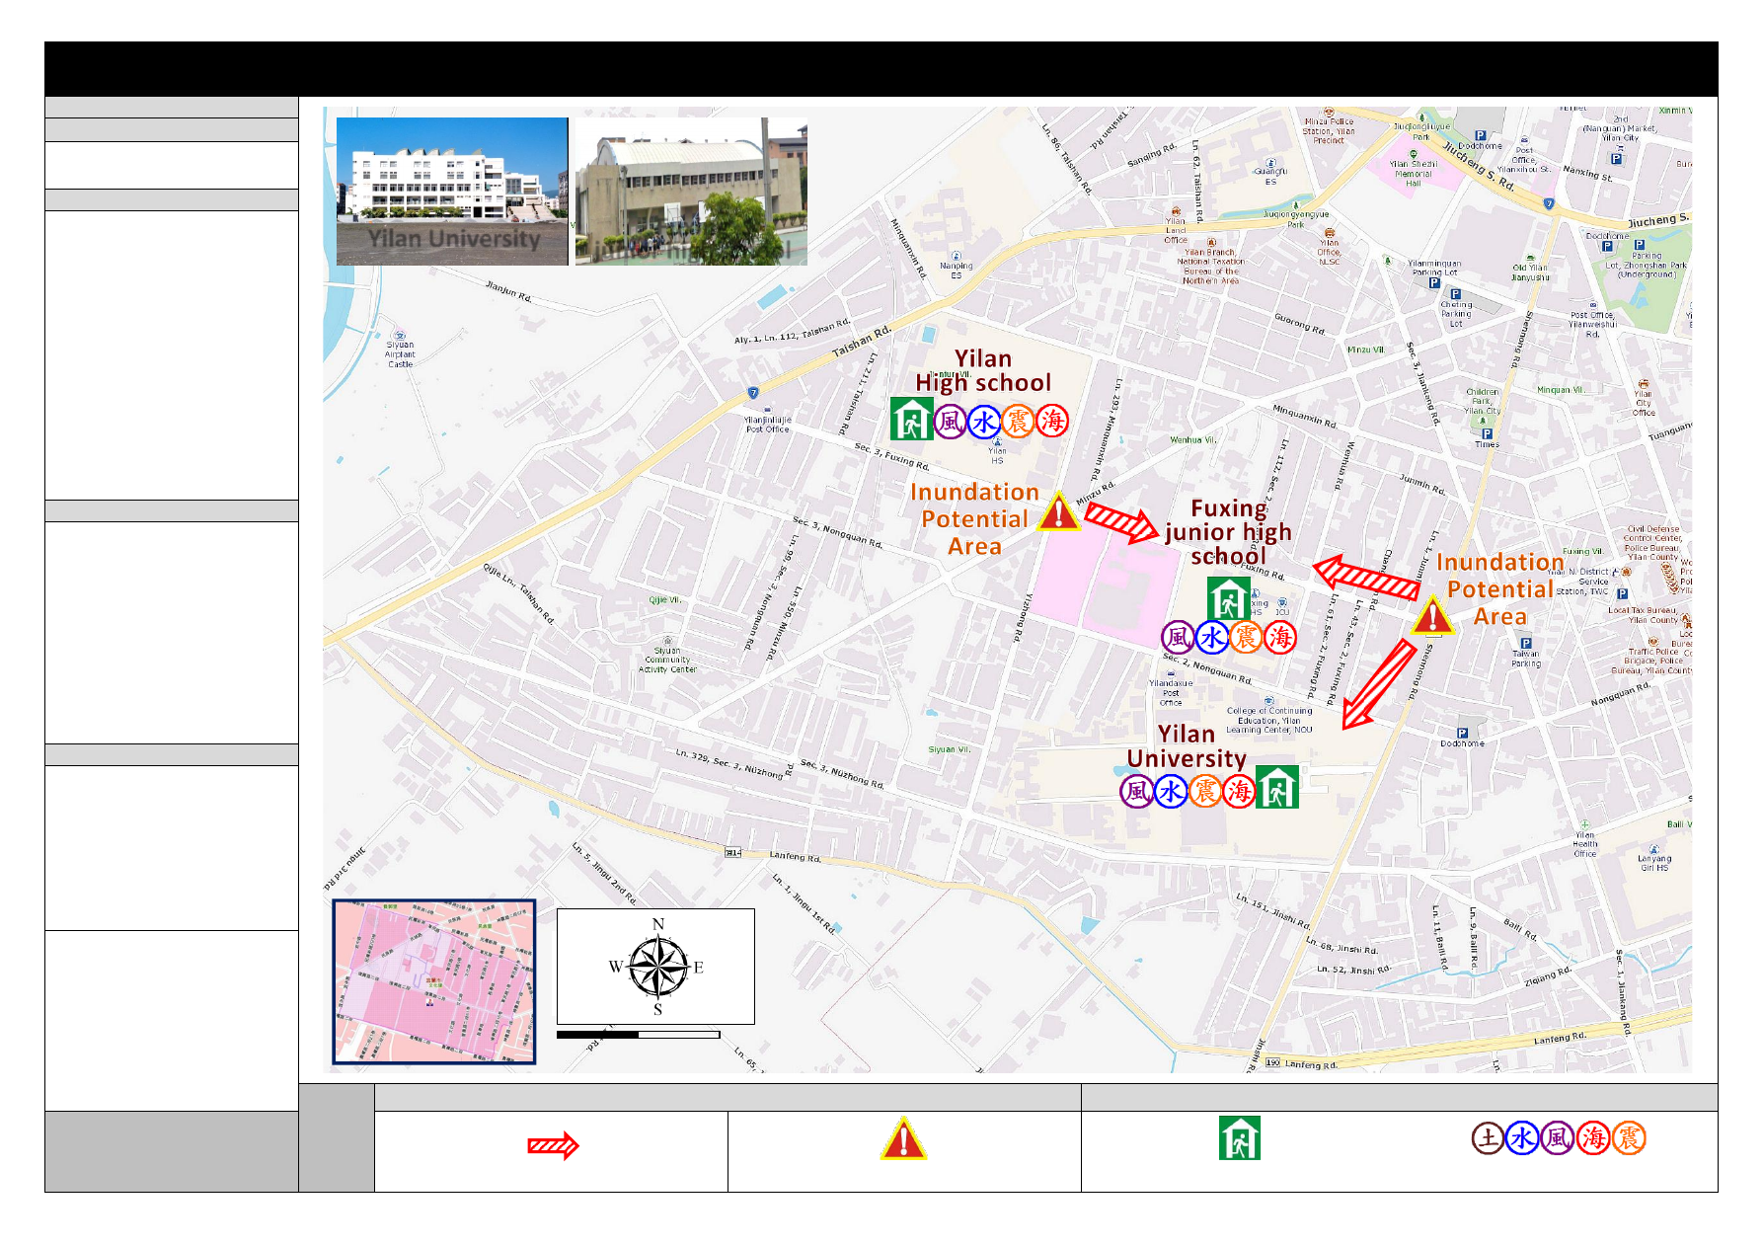
Task: Select the red tsunami icon below Fuxing junior high
Action: [1280, 637]
